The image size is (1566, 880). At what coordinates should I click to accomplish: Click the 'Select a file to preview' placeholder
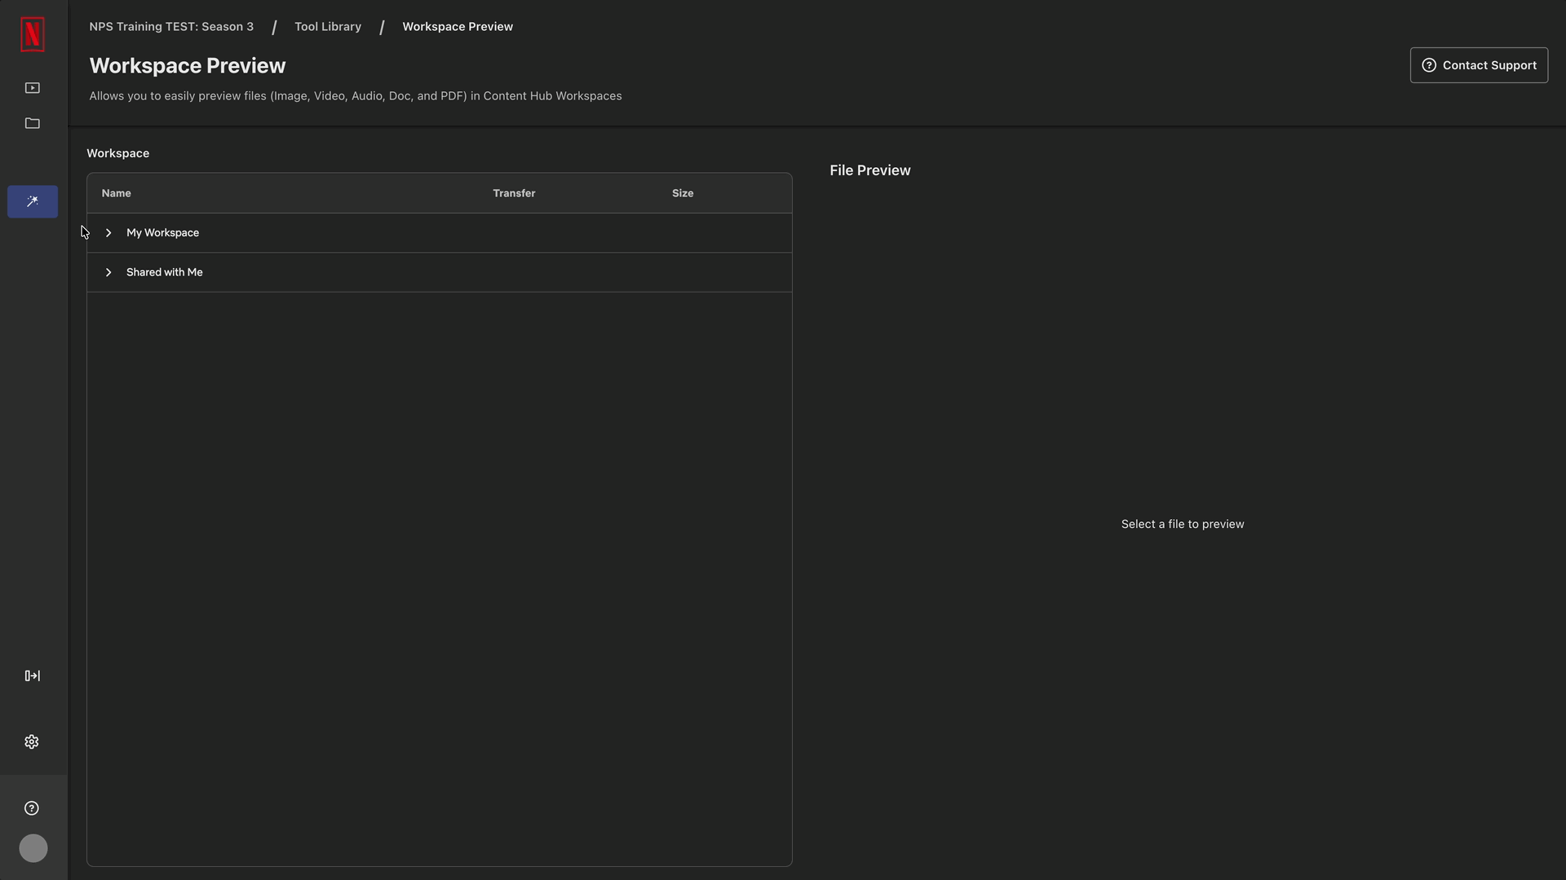(1183, 524)
